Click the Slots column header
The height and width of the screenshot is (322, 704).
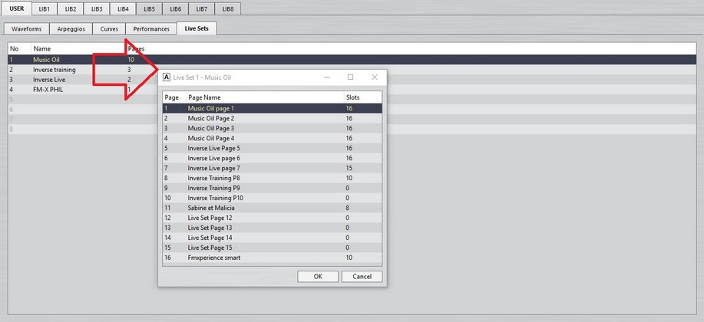352,98
